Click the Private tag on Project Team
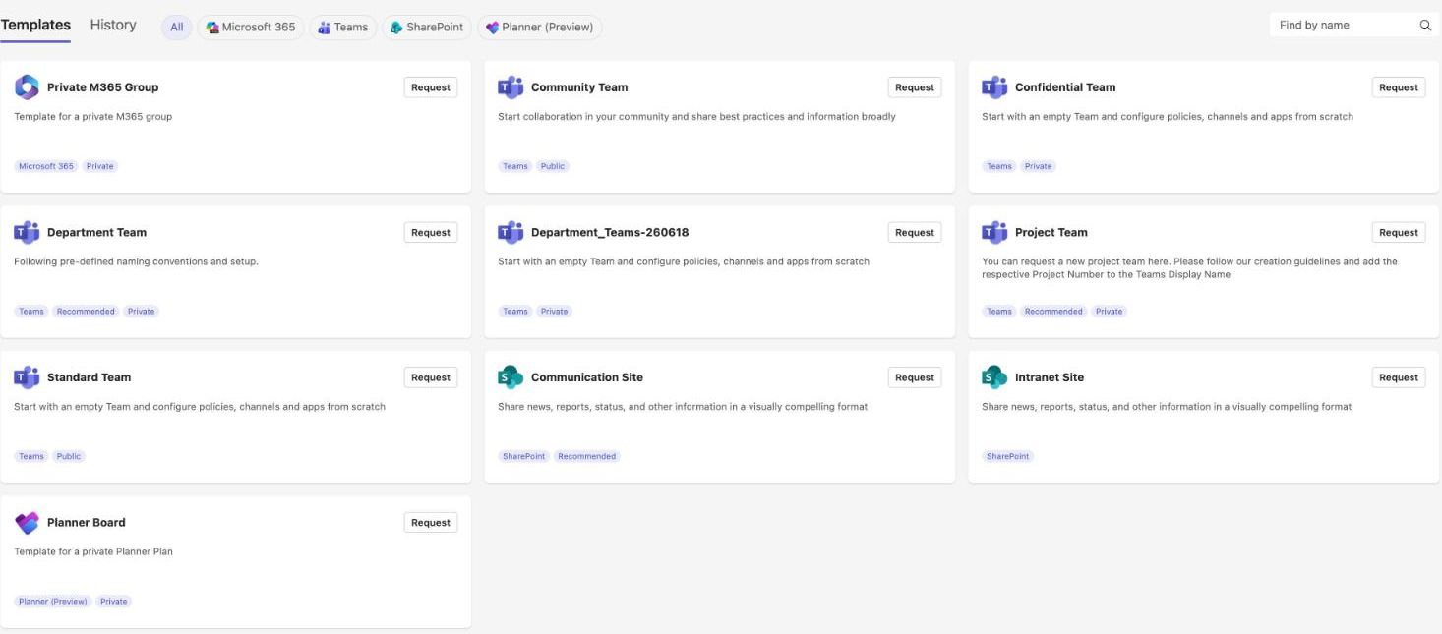Image resolution: width=1442 pixels, height=634 pixels. click(x=1110, y=312)
